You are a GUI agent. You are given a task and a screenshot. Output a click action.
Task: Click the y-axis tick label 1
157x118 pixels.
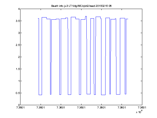coord(19,81)
